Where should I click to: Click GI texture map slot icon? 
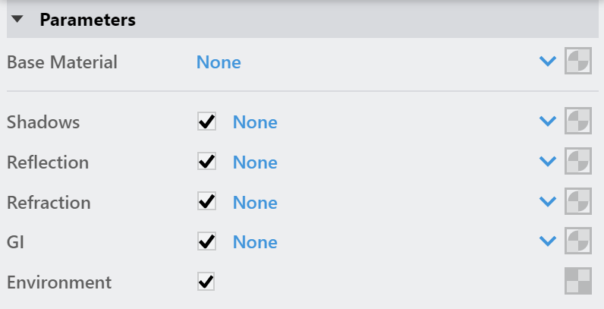[577, 241]
